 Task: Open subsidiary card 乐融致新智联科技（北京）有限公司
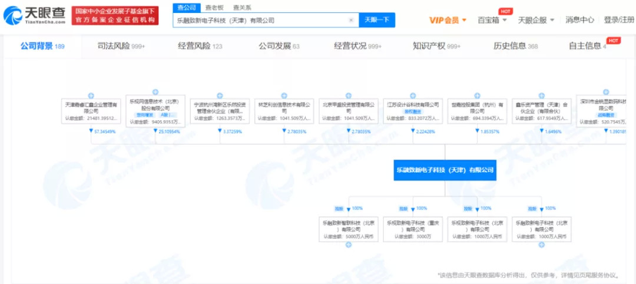(x=349, y=229)
